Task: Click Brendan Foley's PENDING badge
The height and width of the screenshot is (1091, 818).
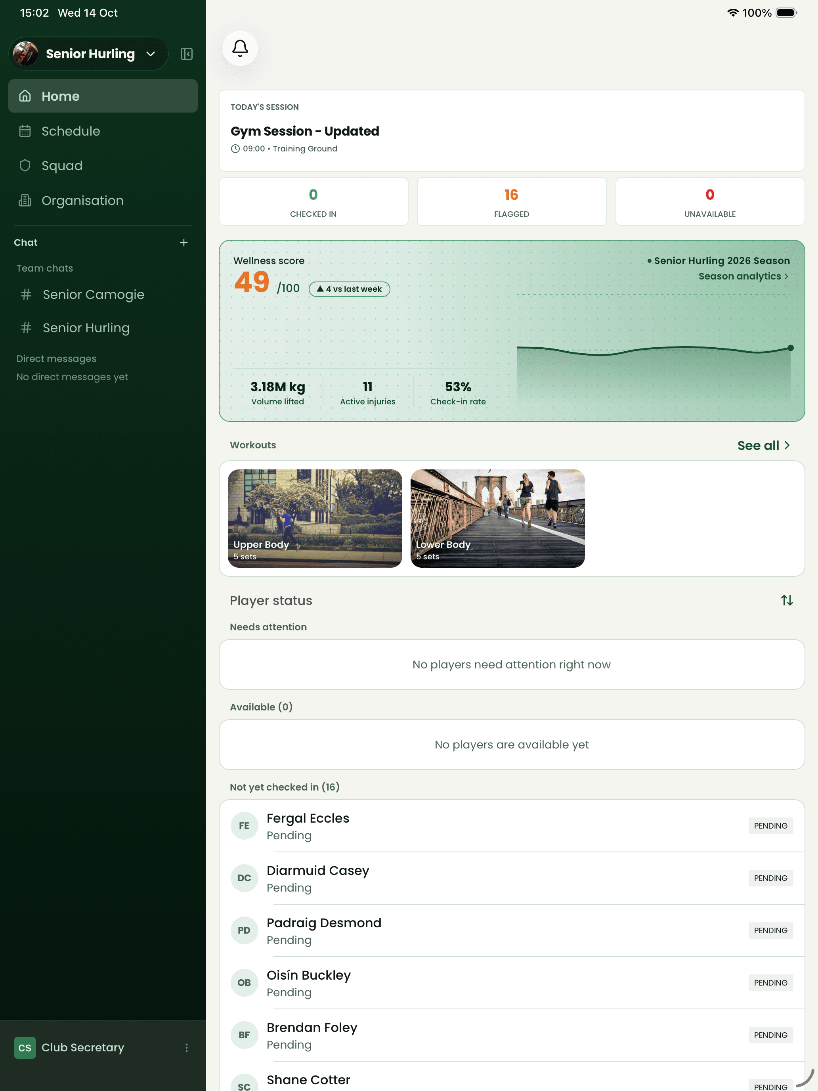Action: (771, 1035)
